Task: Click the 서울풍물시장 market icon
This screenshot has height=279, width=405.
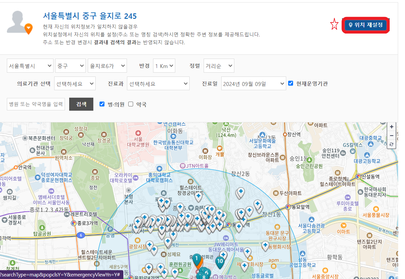Action: [375, 209]
